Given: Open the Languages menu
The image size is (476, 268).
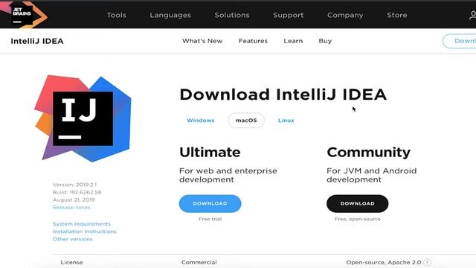Looking at the screenshot, I should 170,15.
